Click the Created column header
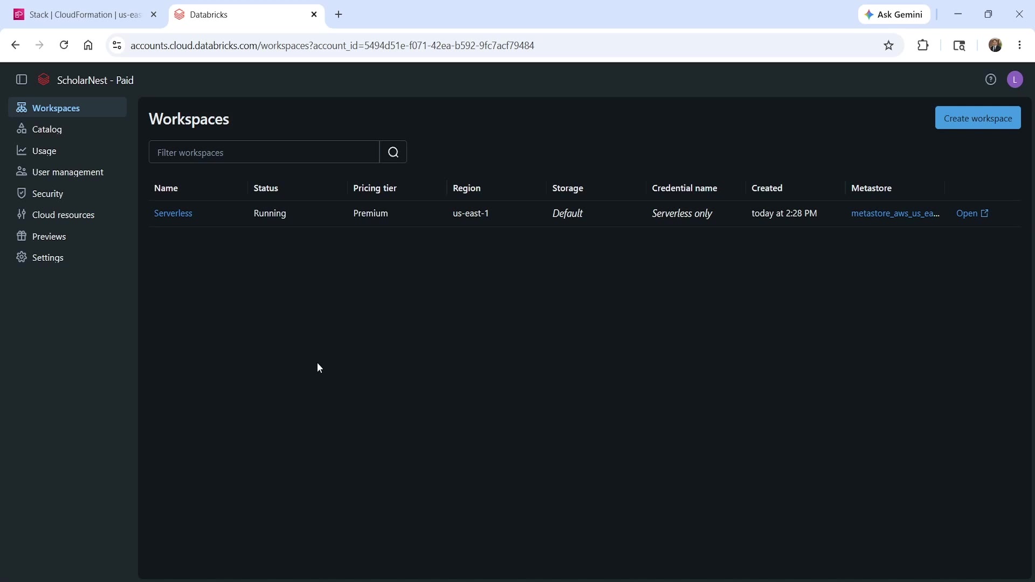Screen dimensions: 1035x582 pos(767,188)
